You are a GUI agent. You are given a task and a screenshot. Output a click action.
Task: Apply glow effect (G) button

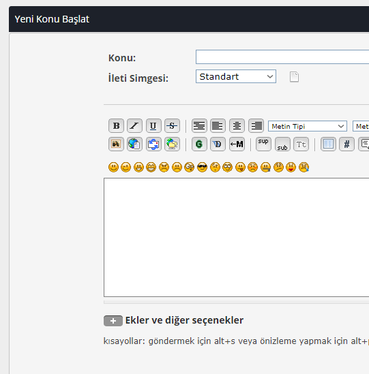pos(199,144)
